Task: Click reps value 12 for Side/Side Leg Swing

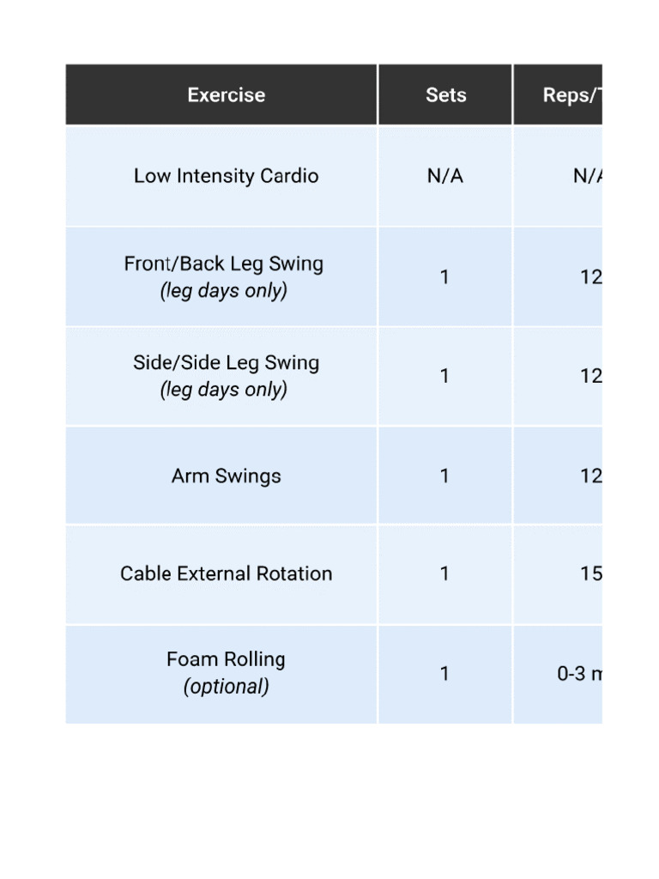Action: coord(590,376)
